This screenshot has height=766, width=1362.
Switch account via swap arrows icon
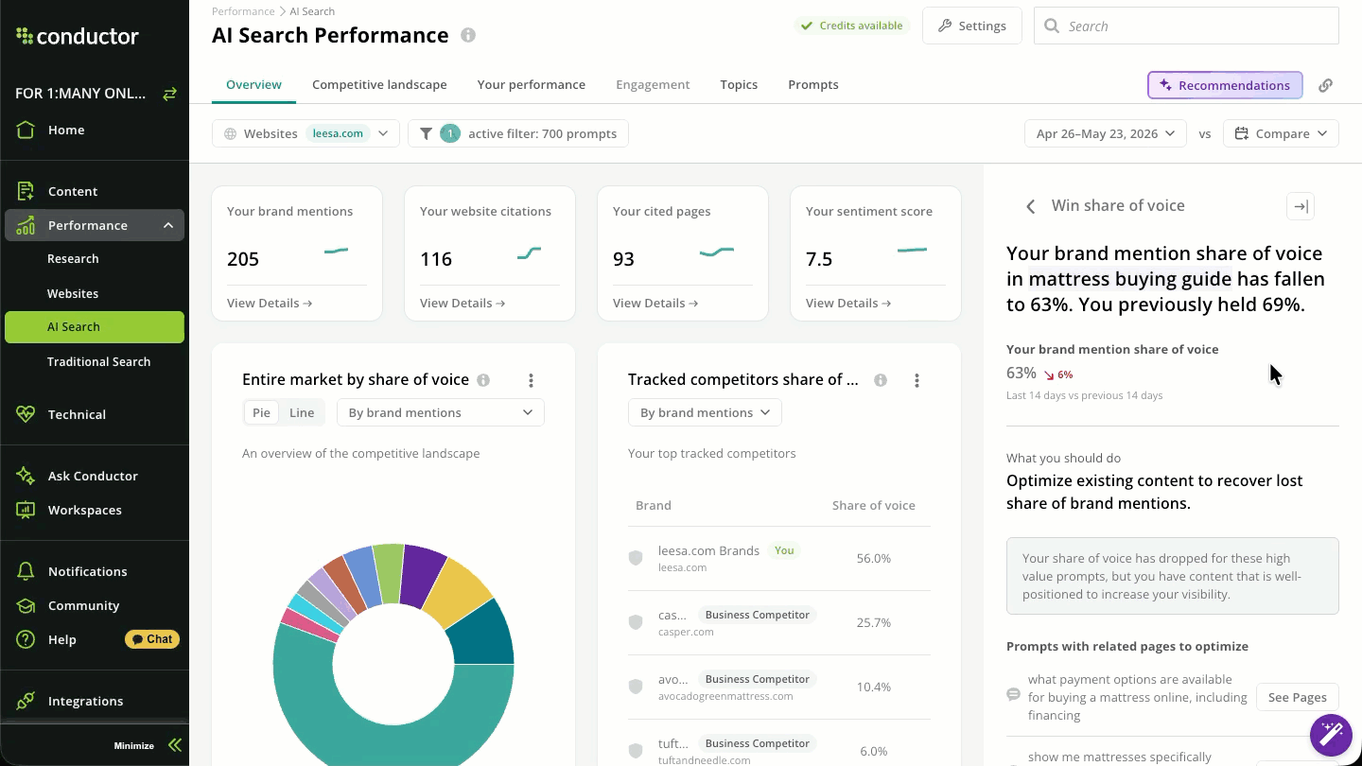[169, 94]
